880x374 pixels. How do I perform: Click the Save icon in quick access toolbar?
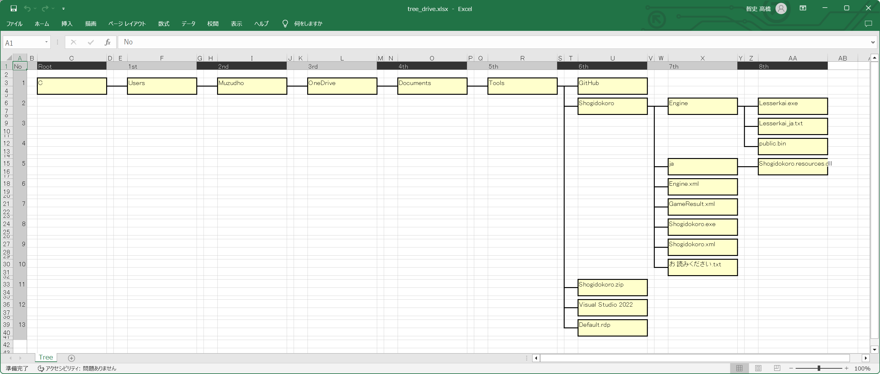tap(14, 8)
